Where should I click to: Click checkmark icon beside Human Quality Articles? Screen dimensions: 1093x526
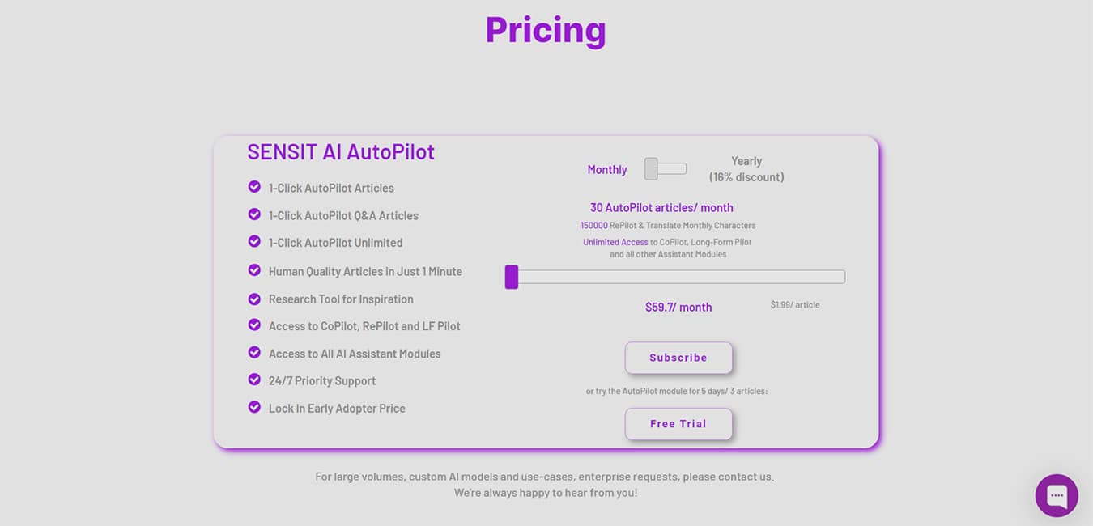point(254,270)
